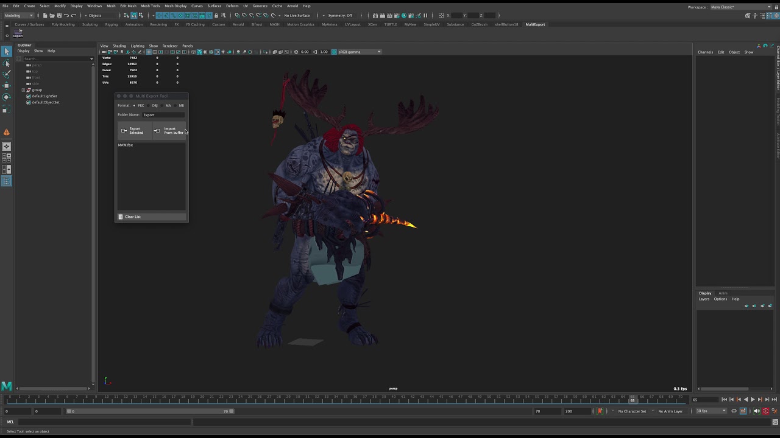The height and width of the screenshot is (438, 780).
Task: Choose the MA format radio button
Action: point(161,106)
